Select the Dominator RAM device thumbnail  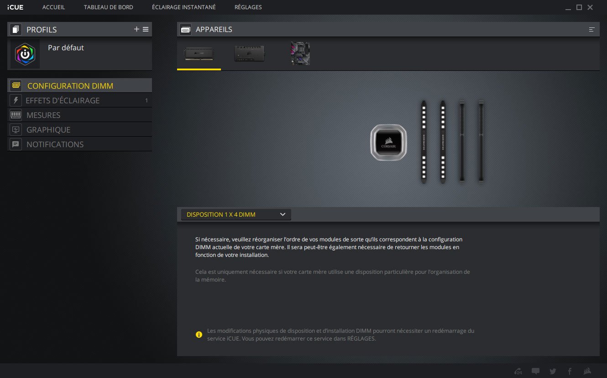pos(199,54)
